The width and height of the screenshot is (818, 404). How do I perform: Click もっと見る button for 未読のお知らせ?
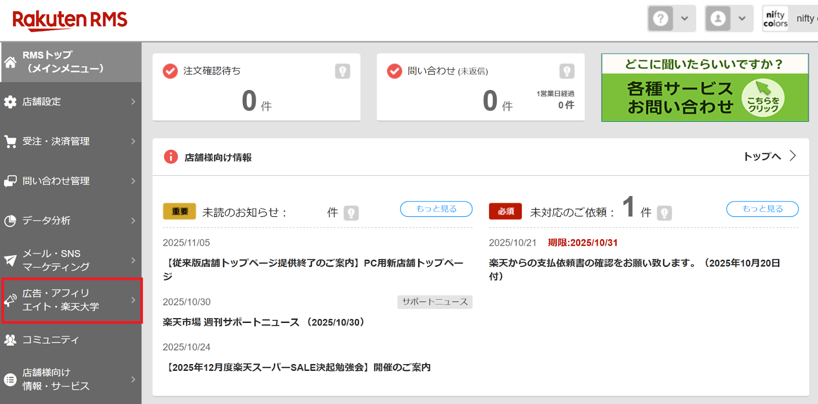(436, 209)
